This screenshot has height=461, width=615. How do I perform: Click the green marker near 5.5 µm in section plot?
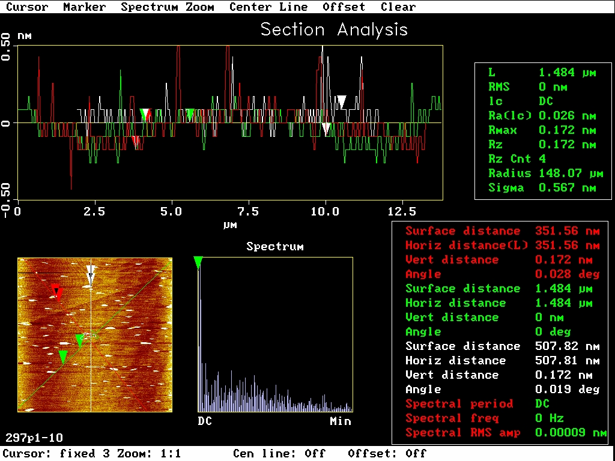point(190,115)
